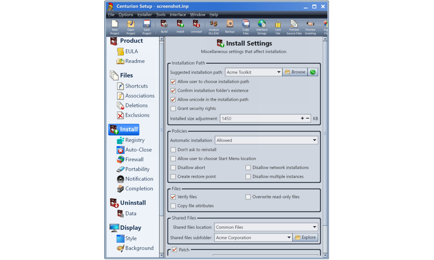Click the Build toolbar icon
The height and width of the screenshot is (260, 434).
click(164, 27)
